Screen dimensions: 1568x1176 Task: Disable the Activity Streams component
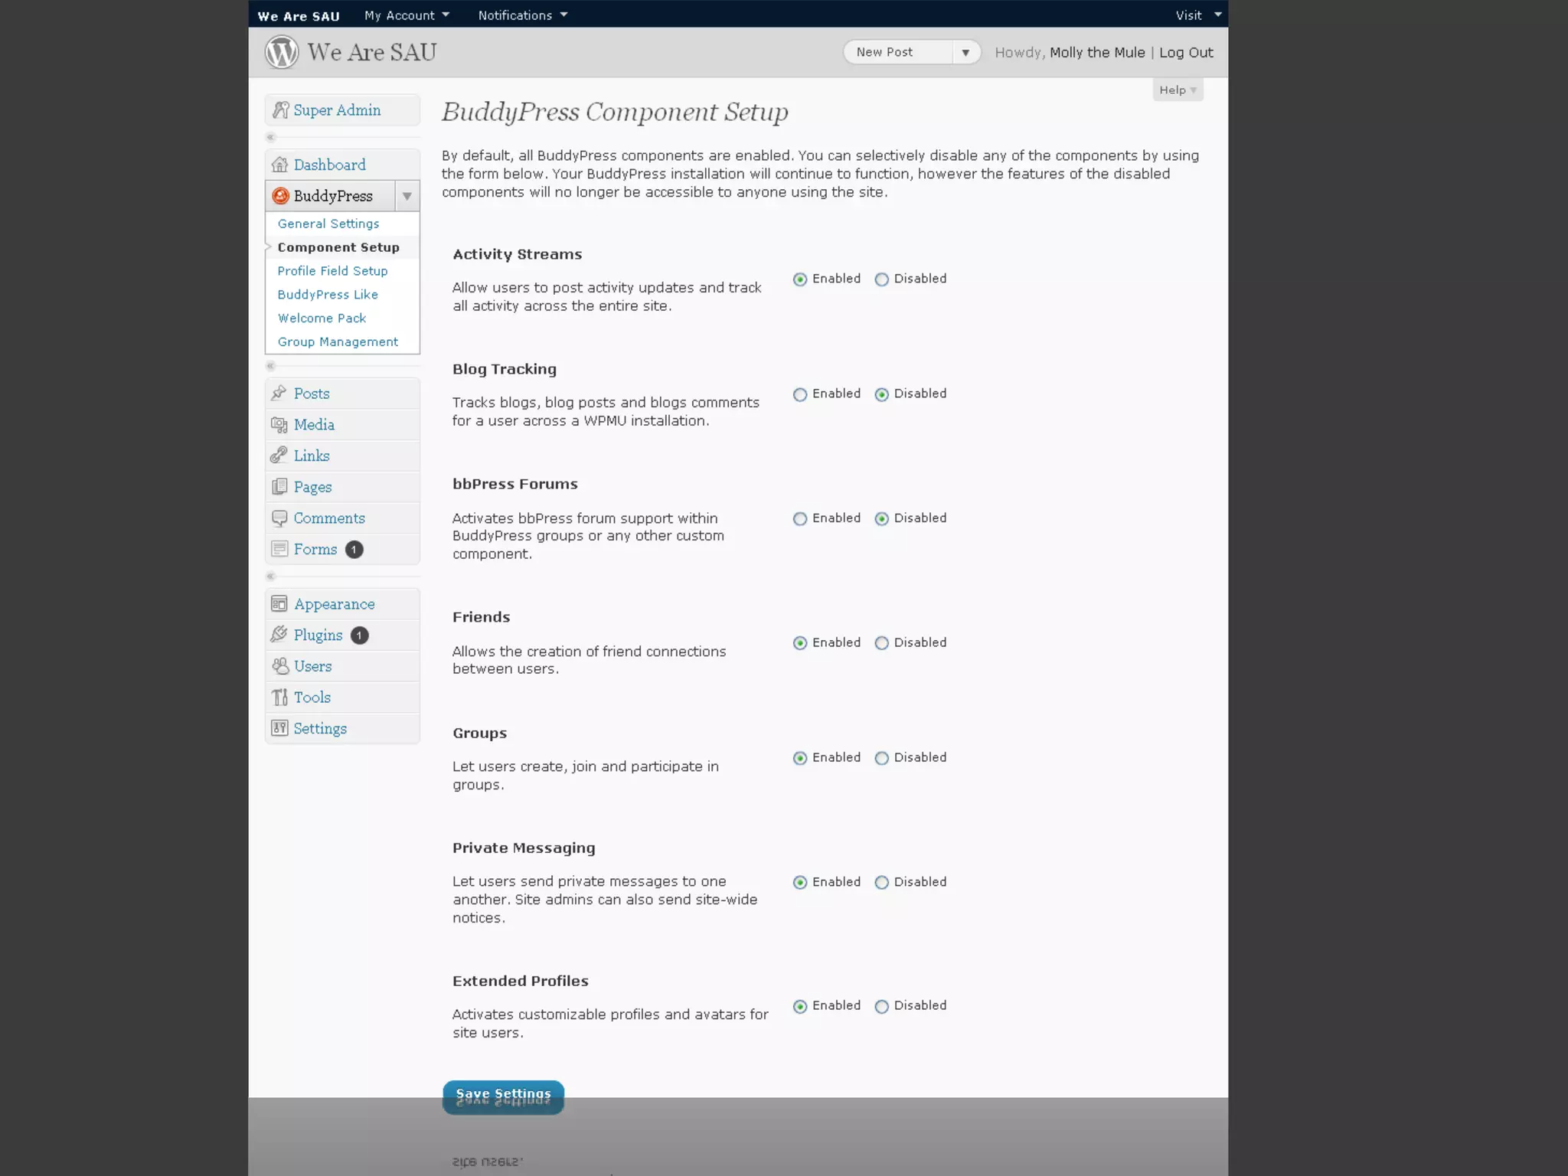[882, 279]
